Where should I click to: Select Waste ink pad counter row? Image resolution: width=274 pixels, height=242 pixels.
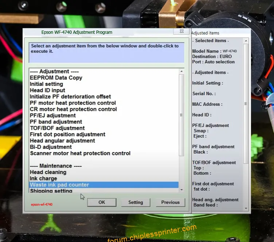[104, 185]
